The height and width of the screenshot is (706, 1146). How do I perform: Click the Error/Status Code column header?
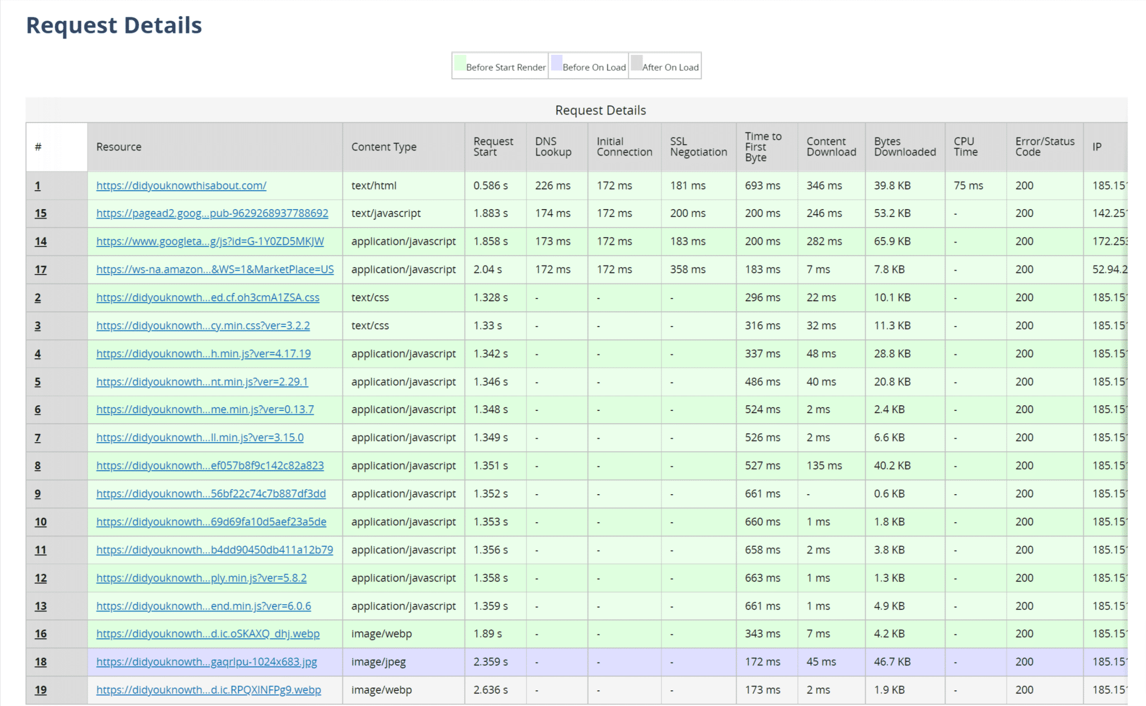click(1043, 146)
